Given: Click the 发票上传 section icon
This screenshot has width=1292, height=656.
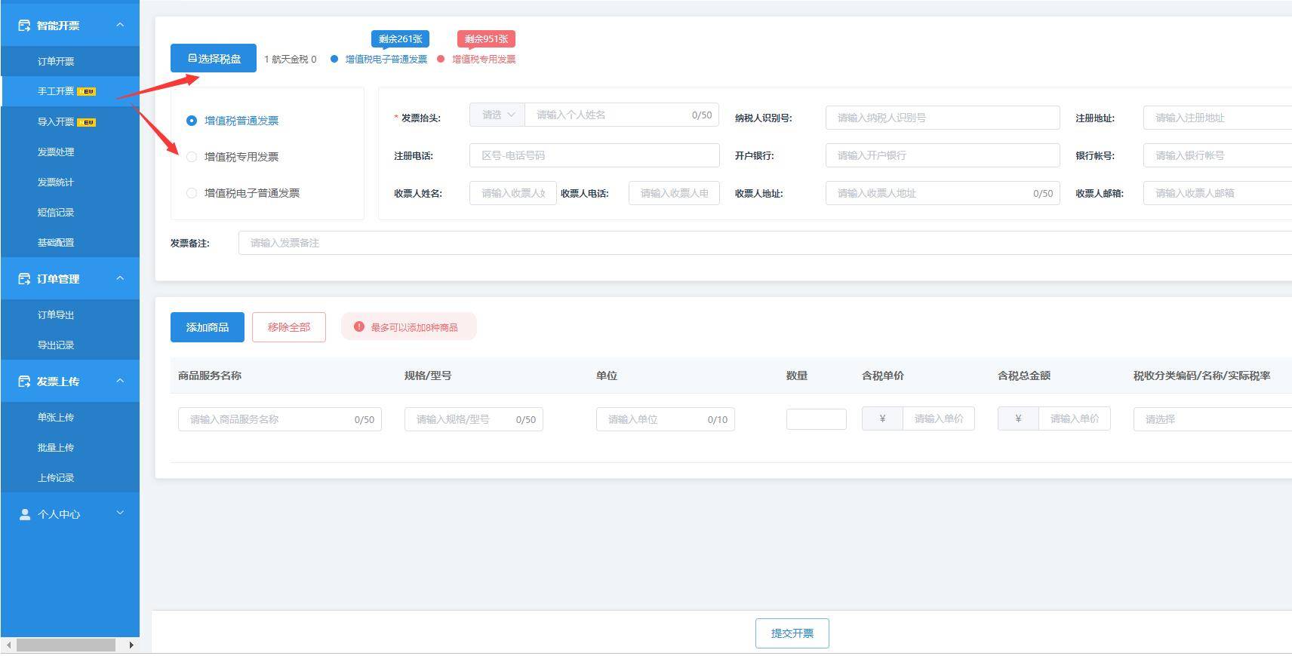Looking at the screenshot, I should tap(24, 382).
